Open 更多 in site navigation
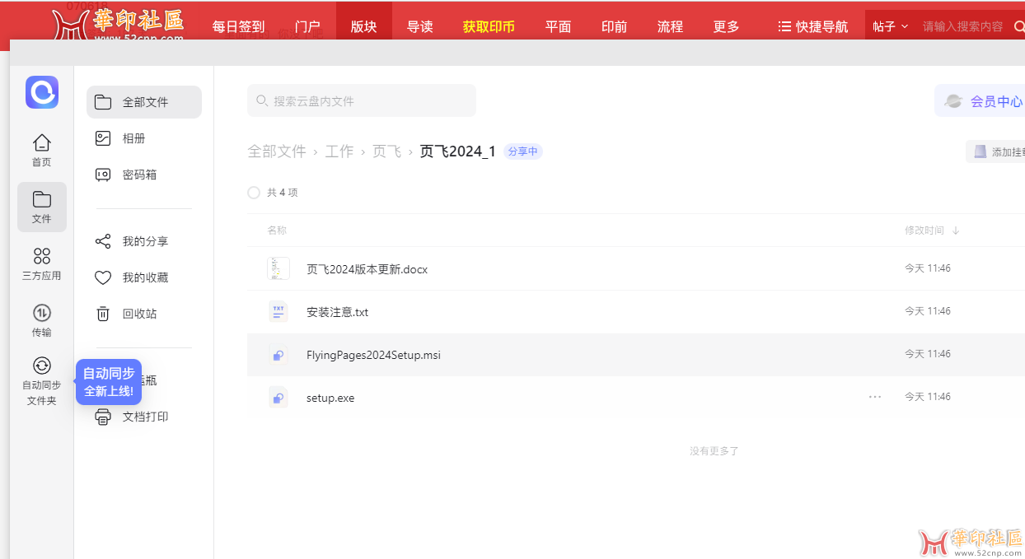 pos(726,26)
